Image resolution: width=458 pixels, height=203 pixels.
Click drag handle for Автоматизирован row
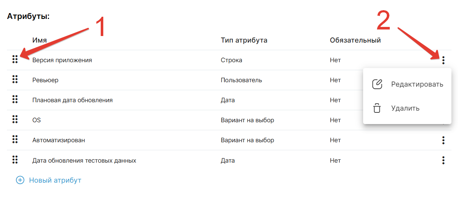coord(15,139)
